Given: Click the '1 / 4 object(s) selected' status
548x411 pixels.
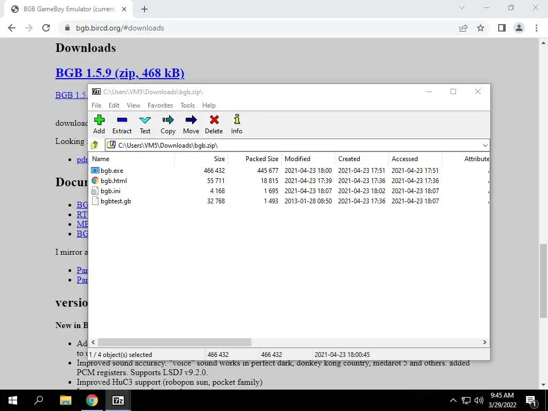Looking at the screenshot, I should pos(120,354).
